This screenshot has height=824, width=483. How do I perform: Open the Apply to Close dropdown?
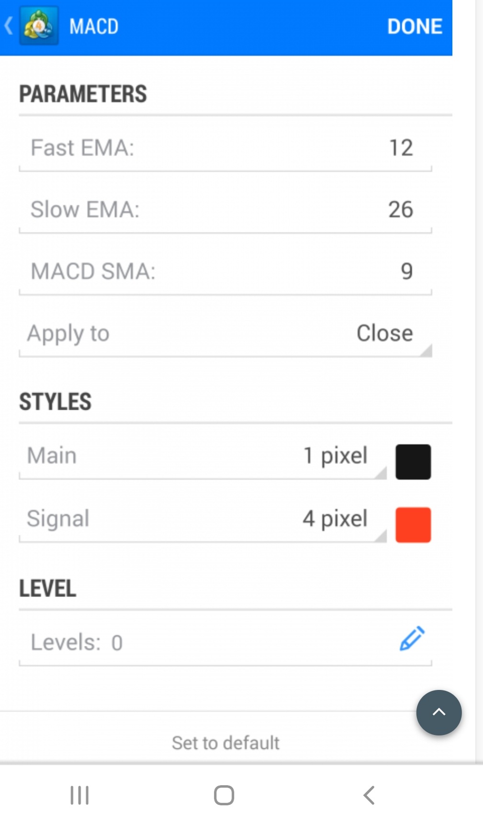coord(384,333)
